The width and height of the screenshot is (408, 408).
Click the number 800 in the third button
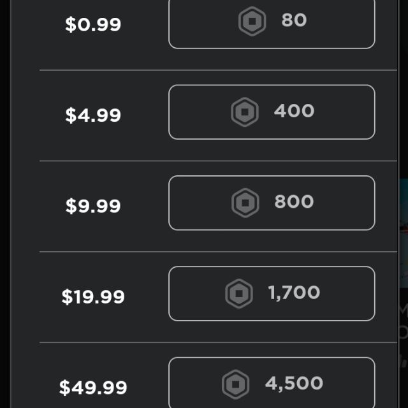(294, 201)
